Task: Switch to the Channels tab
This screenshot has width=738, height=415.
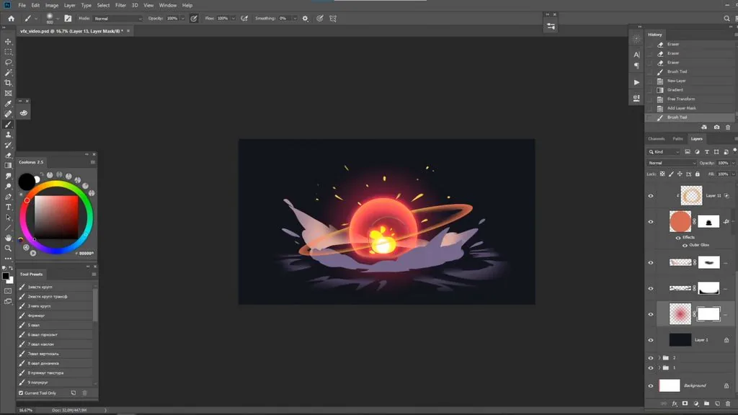Action: (x=656, y=139)
